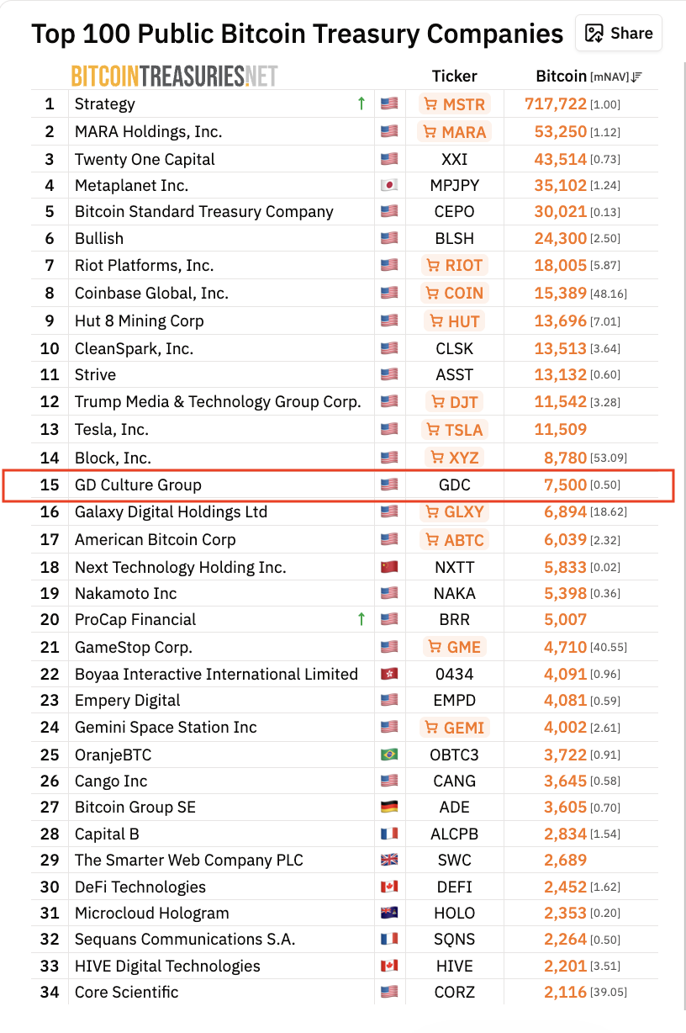
Task: Click the cart icon next to GME
Action: 435,646
